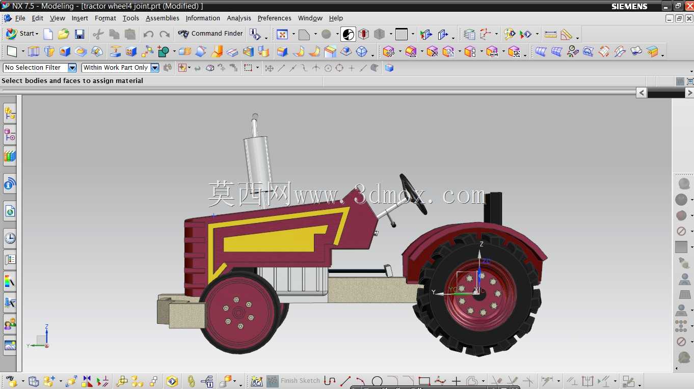The height and width of the screenshot is (389, 694).
Task: Open the File menu
Action: coord(20,18)
